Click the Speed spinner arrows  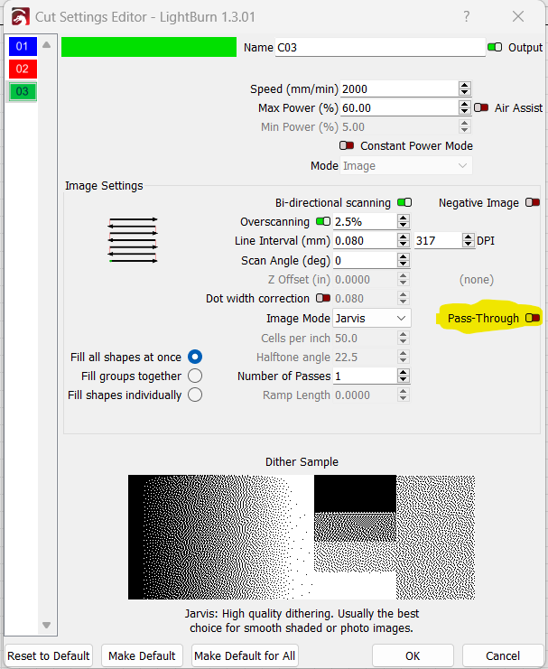tap(465, 89)
